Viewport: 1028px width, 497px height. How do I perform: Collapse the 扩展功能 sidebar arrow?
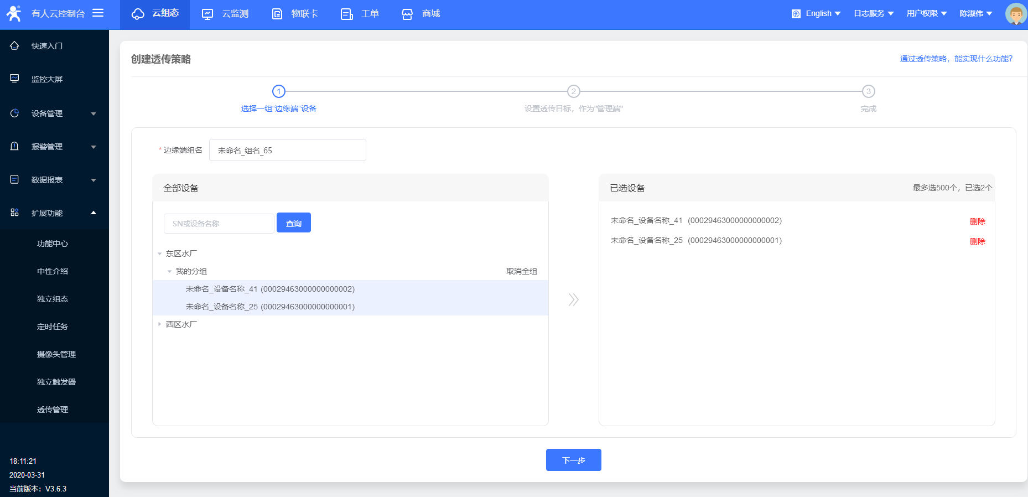(94, 213)
